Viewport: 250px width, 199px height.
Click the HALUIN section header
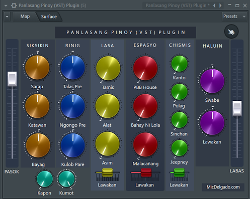tap(212, 46)
